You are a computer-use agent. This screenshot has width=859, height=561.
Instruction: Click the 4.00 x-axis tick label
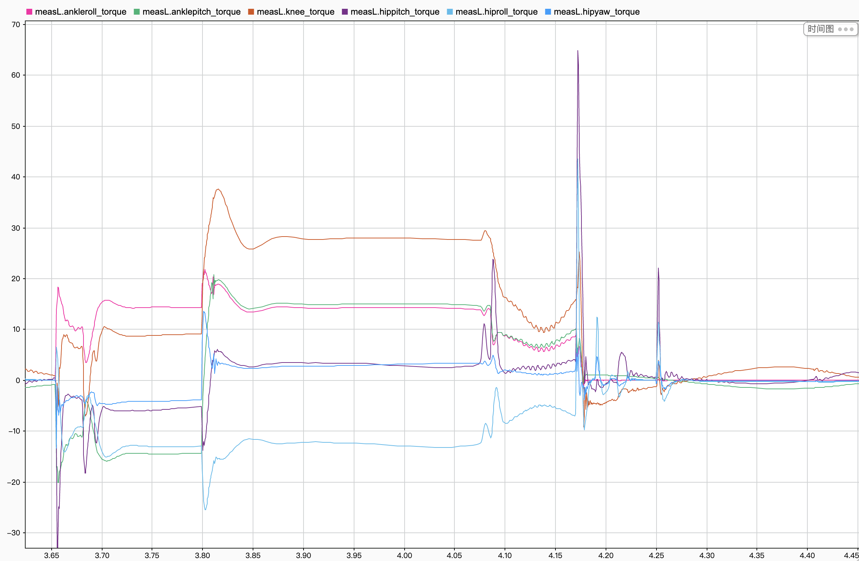[404, 556]
